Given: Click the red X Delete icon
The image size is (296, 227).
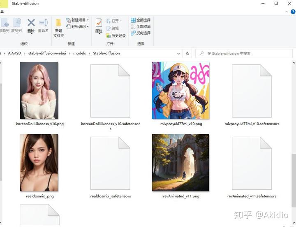Looking at the screenshot, I should [31, 23].
